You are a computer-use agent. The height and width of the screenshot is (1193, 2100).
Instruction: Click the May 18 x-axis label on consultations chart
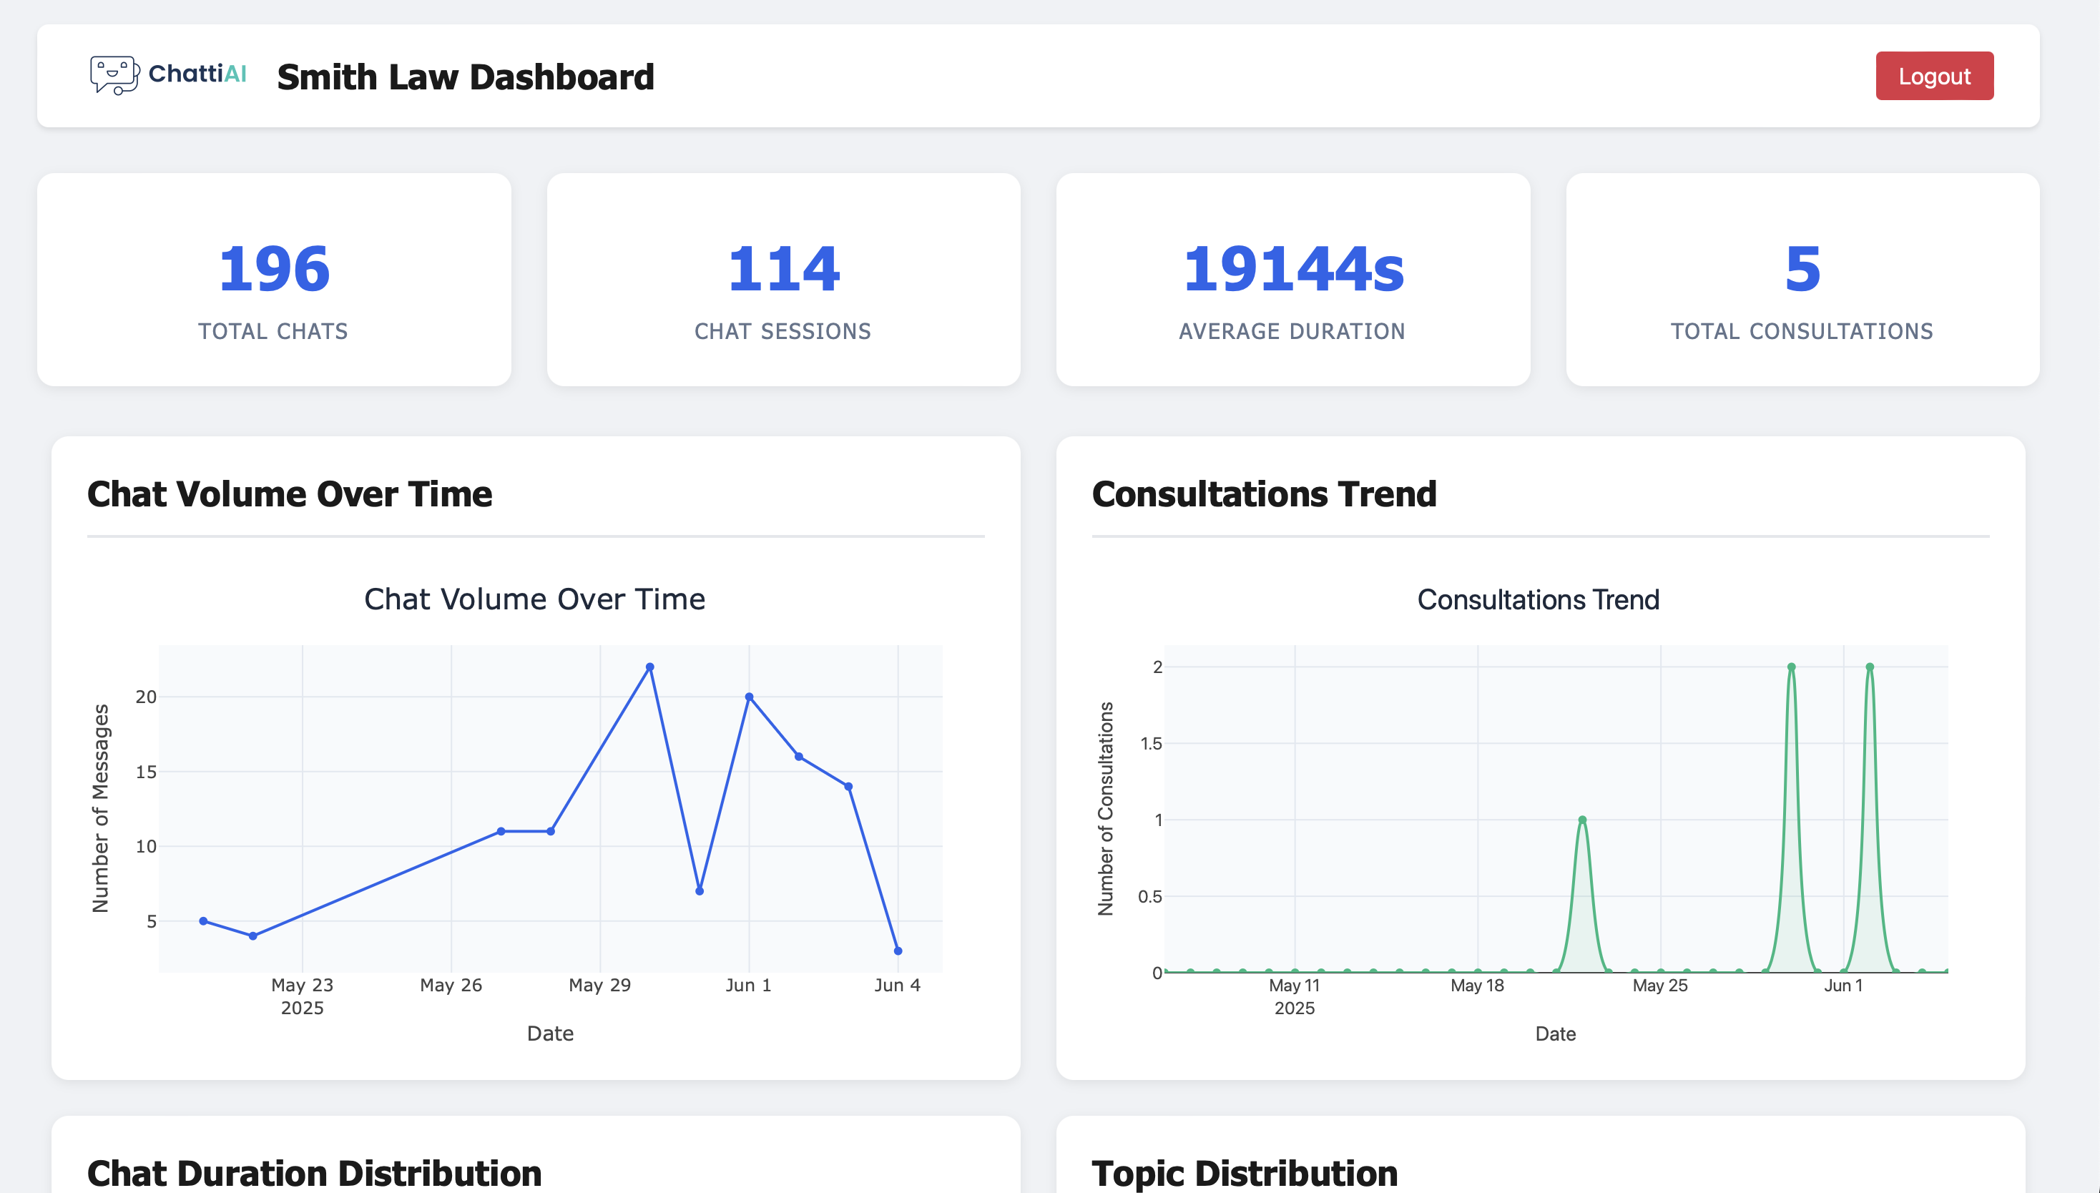pos(1476,985)
